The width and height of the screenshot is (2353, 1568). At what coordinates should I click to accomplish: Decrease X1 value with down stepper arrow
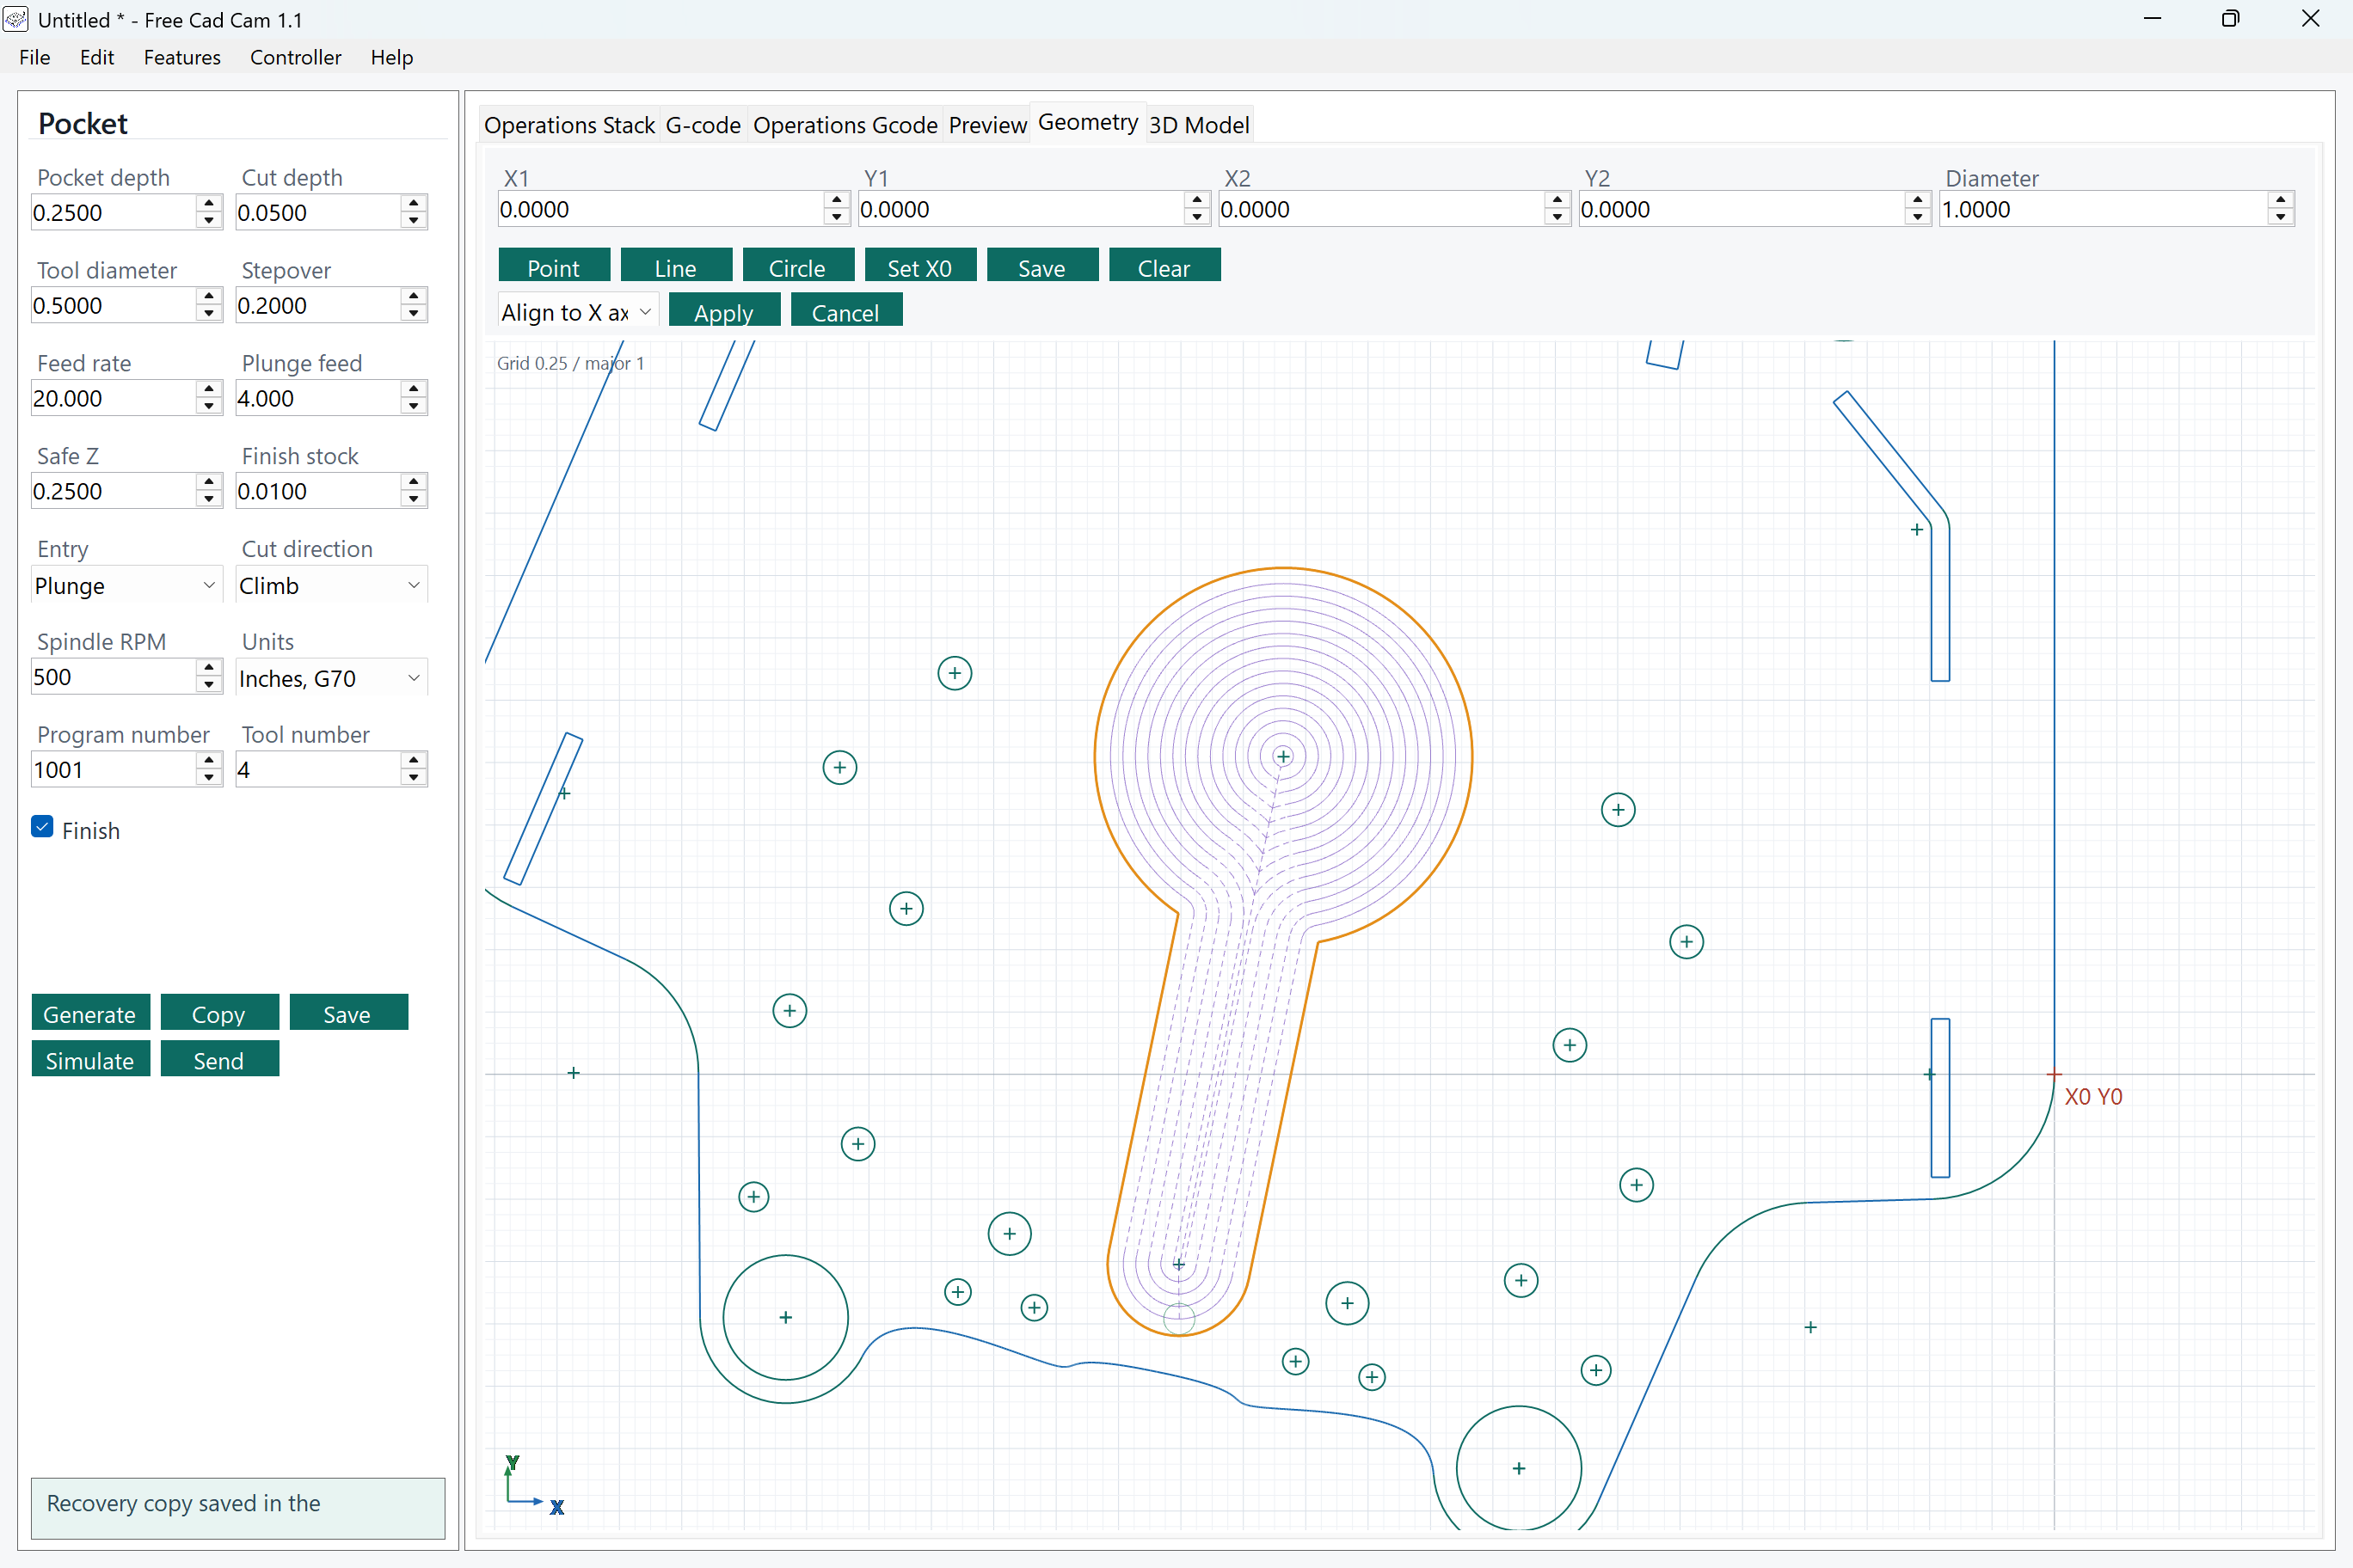pyautogui.click(x=838, y=218)
